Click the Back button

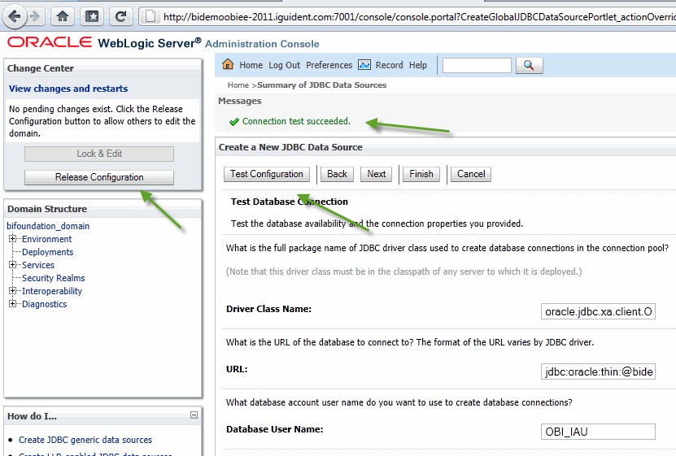[x=337, y=174]
